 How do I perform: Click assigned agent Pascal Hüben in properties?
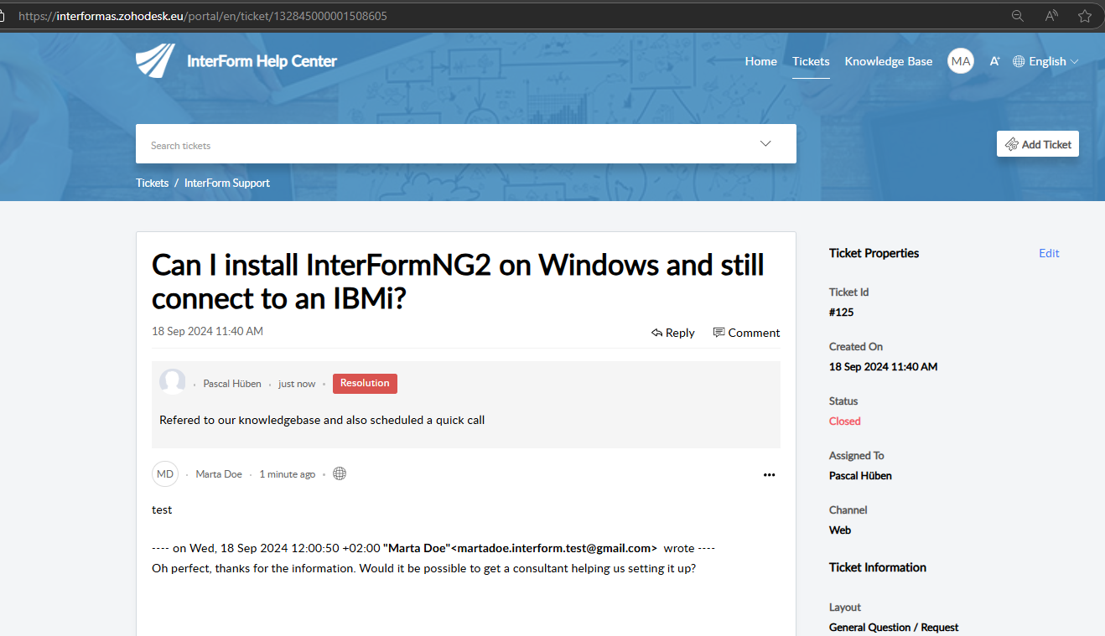(x=860, y=475)
